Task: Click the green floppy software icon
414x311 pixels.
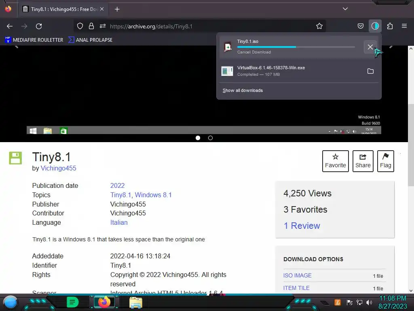Action: click(x=16, y=158)
